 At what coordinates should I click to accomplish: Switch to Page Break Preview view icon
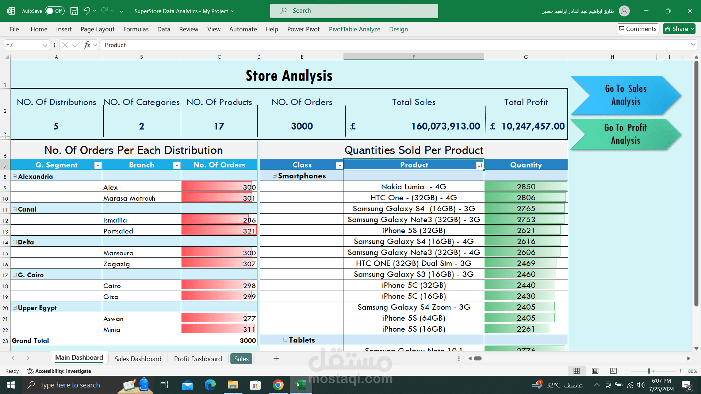coord(613,371)
